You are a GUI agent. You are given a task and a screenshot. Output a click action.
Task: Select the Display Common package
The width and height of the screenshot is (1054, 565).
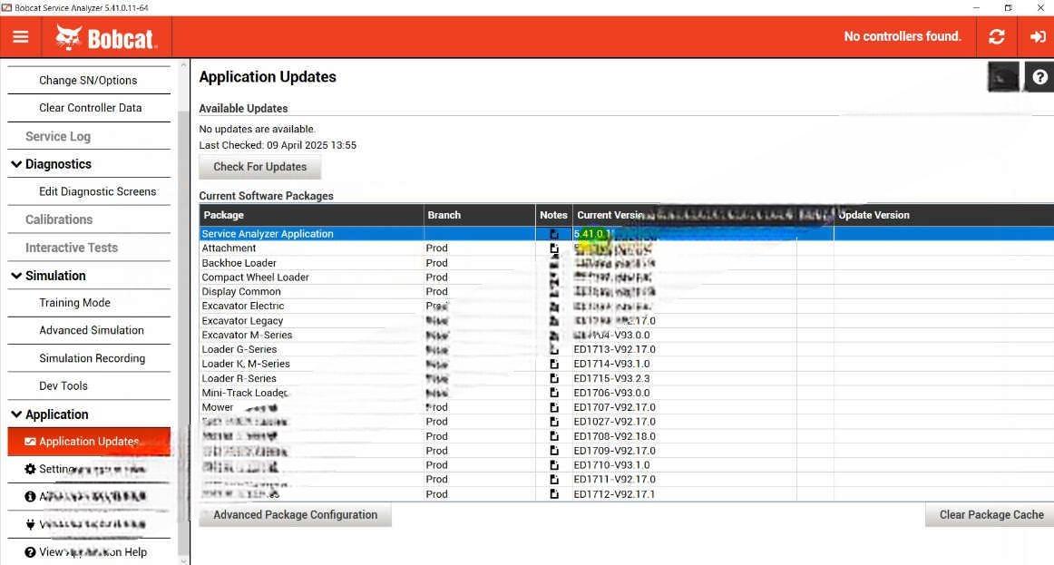(241, 292)
